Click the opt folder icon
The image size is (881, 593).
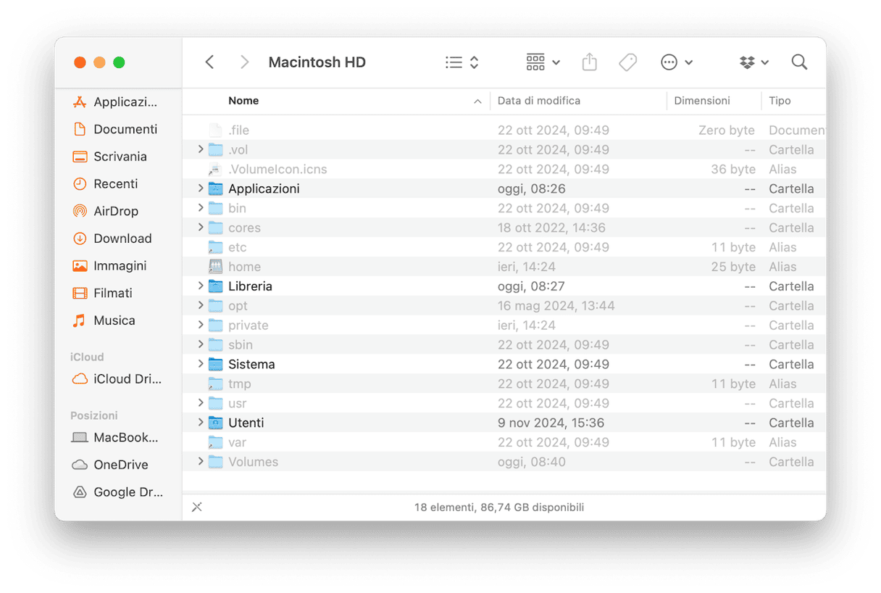click(x=215, y=306)
